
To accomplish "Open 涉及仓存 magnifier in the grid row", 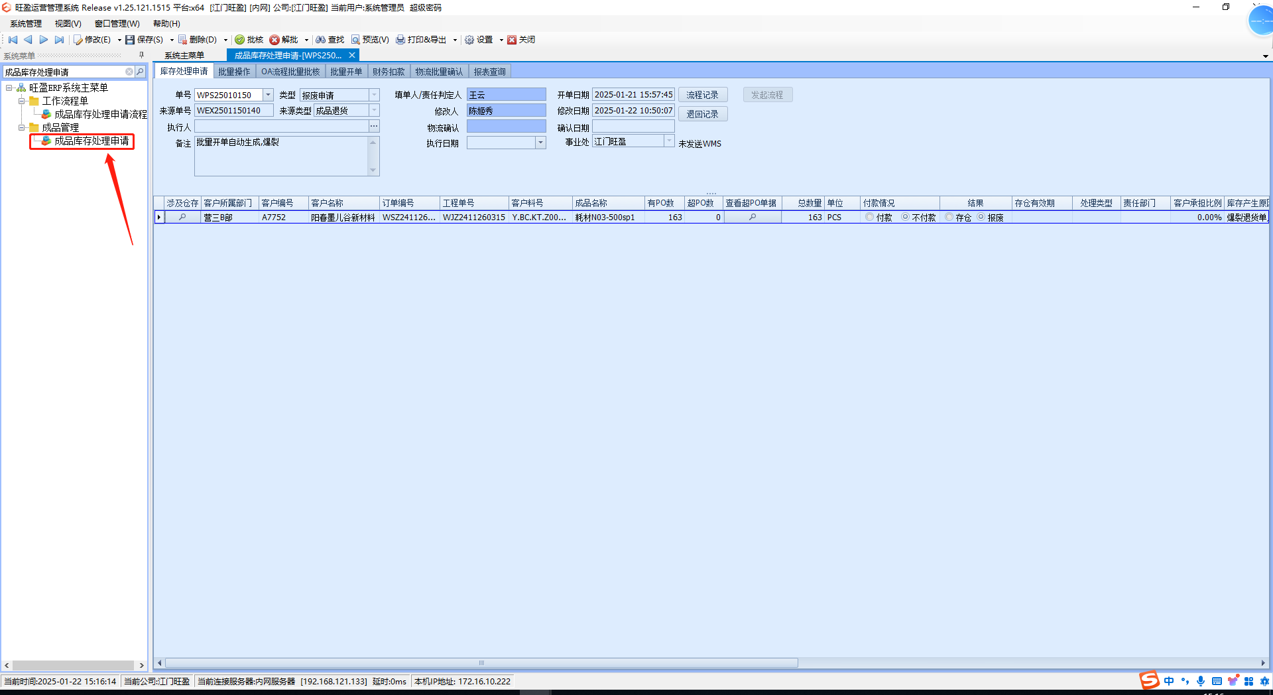I will (x=182, y=217).
